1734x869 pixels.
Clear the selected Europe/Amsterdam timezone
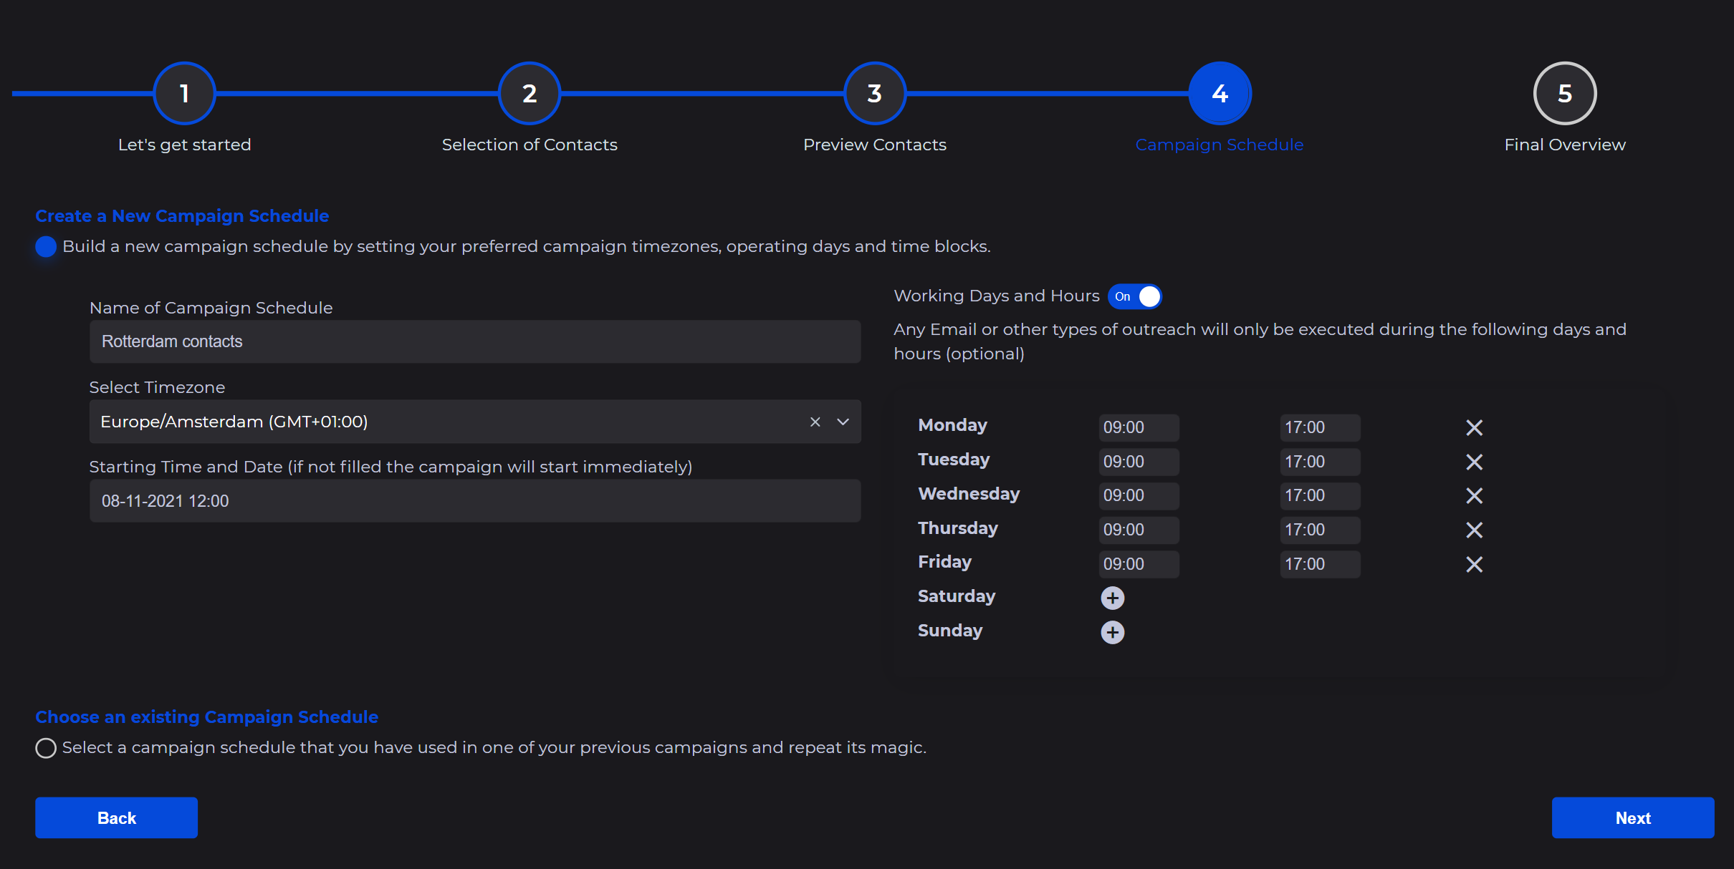(x=815, y=422)
